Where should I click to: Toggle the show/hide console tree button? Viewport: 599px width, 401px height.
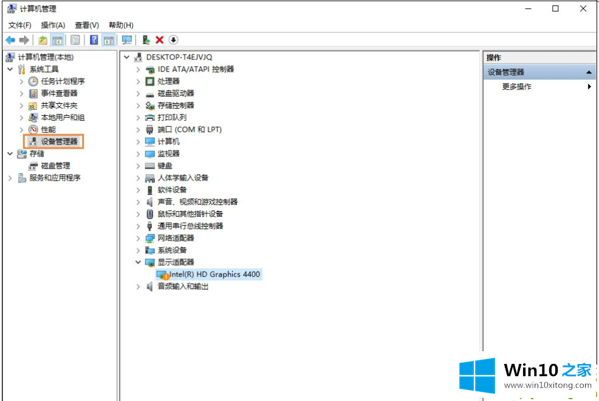coord(57,40)
